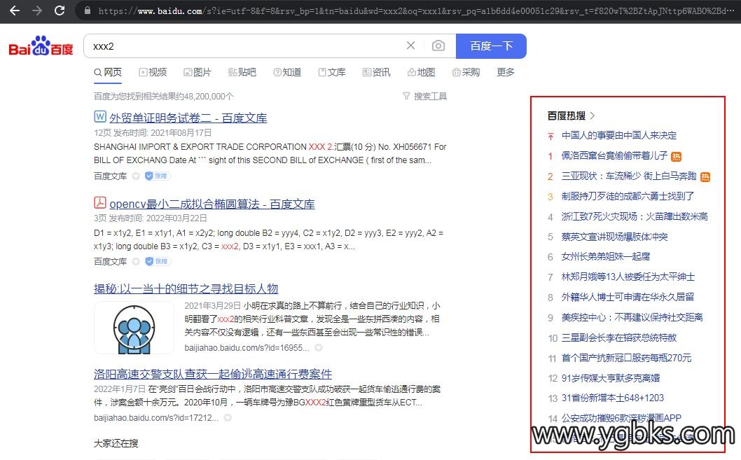Click the 大家还在搜 heading

[x=116, y=443]
